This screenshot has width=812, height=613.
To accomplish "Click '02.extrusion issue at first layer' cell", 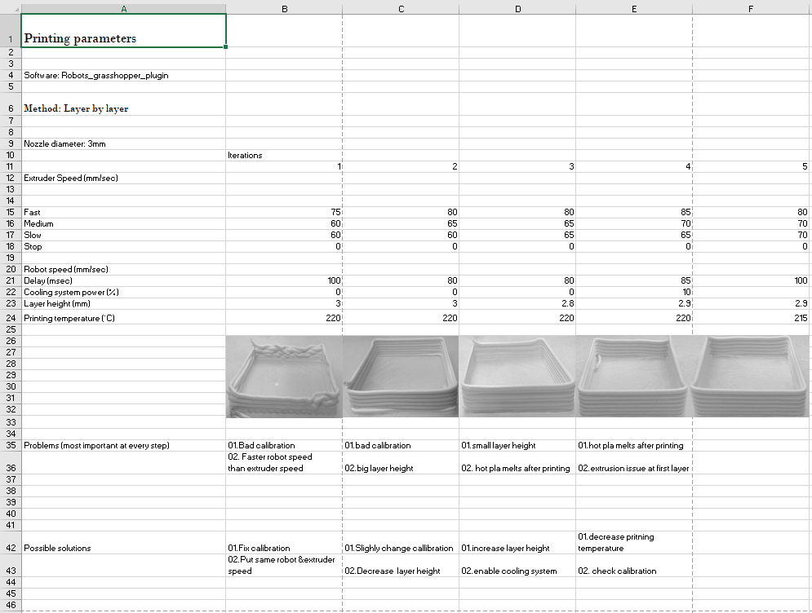I will point(634,462).
